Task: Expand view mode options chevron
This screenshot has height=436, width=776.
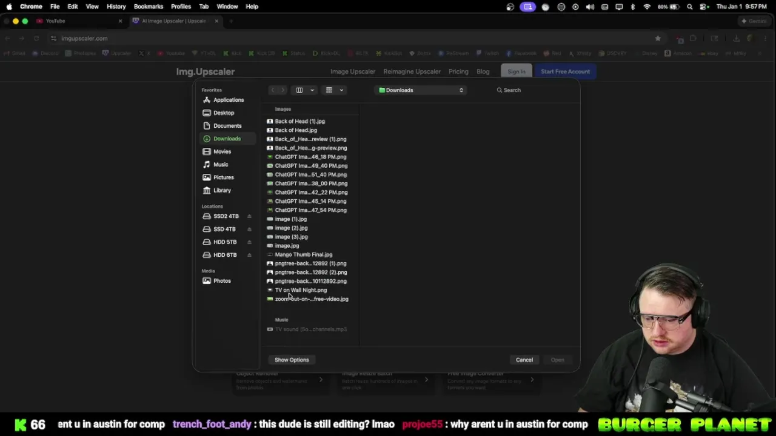Action: (x=312, y=90)
